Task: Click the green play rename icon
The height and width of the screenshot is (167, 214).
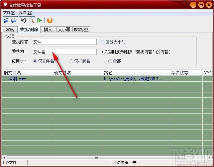Action: tap(39, 20)
